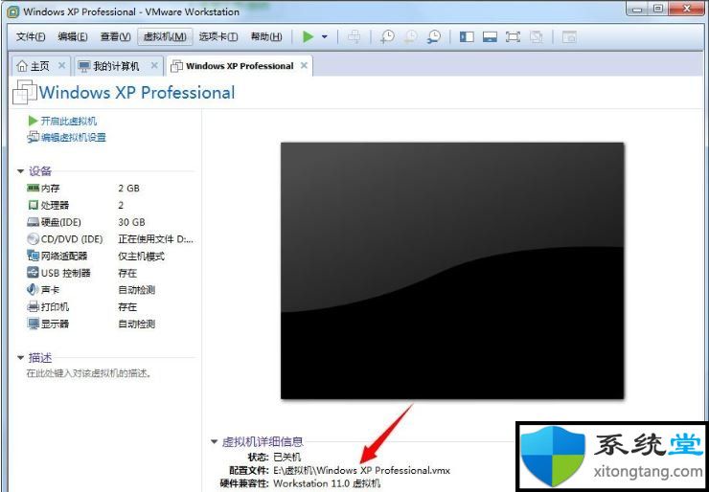Open the 编辑(E) menu

(73, 37)
